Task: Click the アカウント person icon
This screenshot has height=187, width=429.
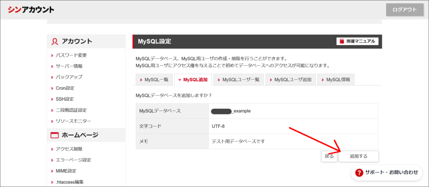Action: (55, 41)
